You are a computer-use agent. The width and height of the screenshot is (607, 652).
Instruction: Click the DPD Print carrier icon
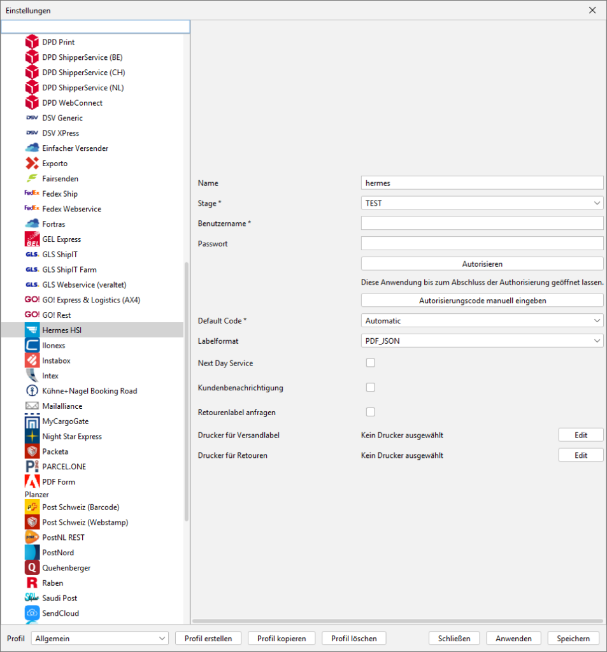[x=32, y=42]
